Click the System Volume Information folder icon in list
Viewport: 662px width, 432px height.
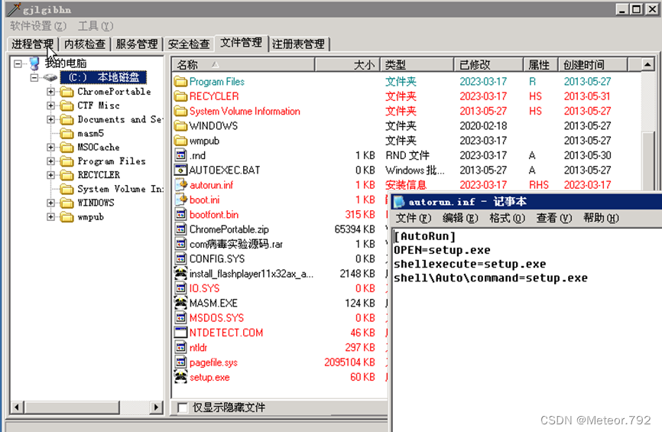click(x=180, y=111)
